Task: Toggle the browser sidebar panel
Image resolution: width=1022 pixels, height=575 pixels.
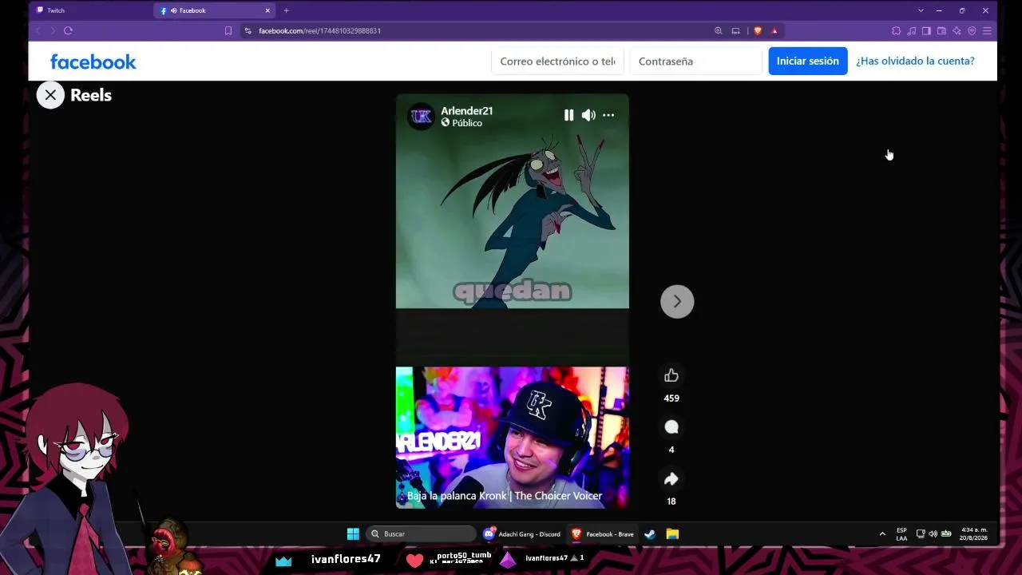Action: [926, 30]
